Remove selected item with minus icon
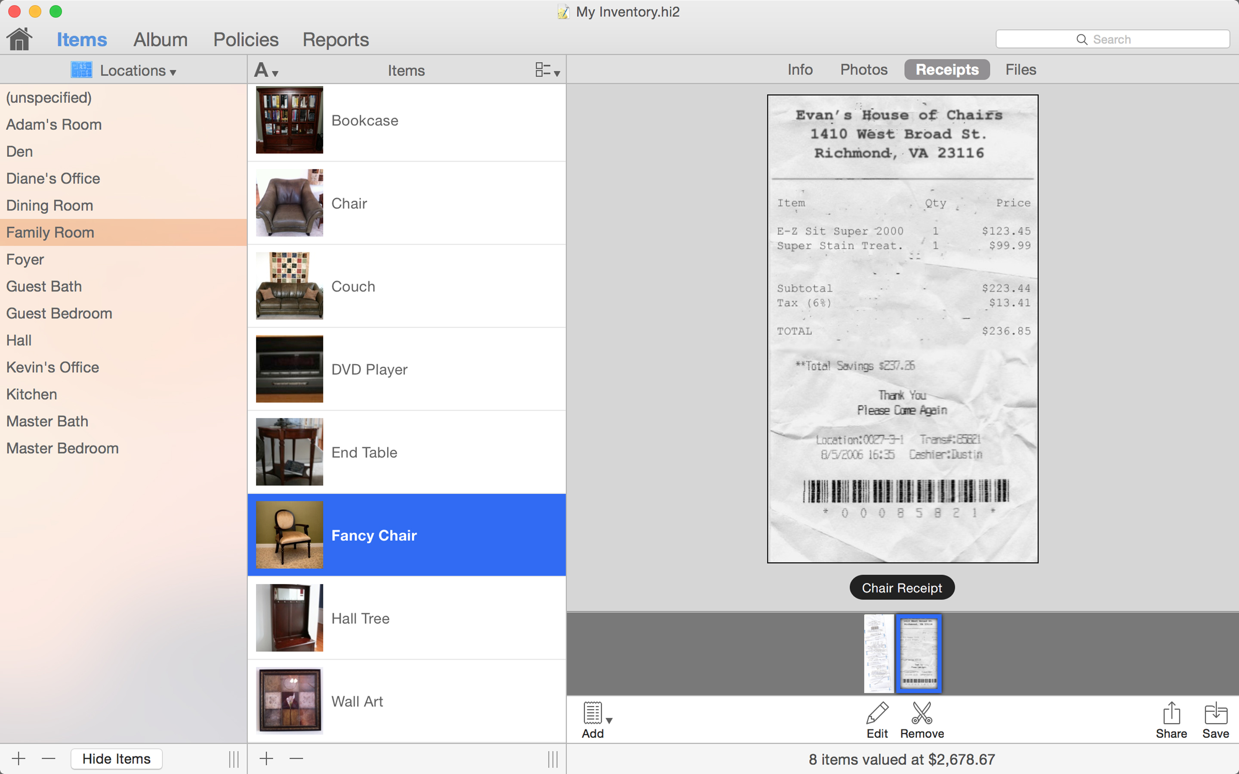 coord(296,758)
